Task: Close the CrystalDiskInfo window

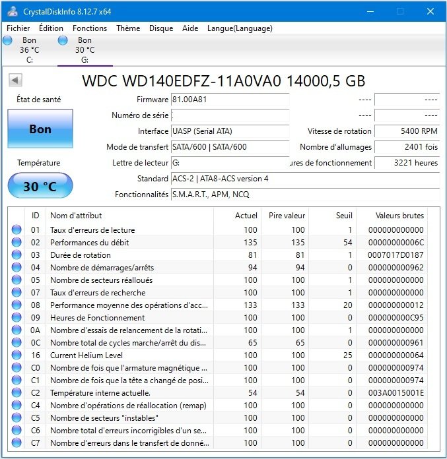Action: click(x=430, y=11)
